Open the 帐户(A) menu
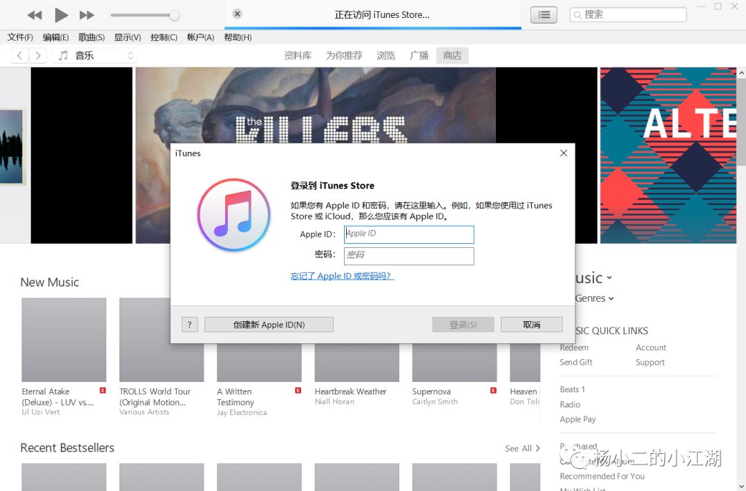The height and width of the screenshot is (491, 746). click(200, 37)
